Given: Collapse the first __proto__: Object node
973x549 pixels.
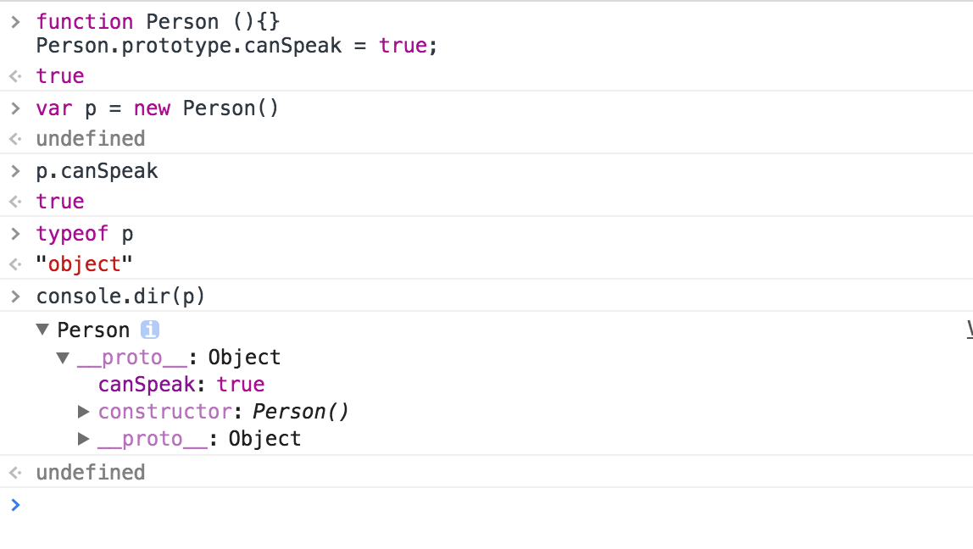Looking at the screenshot, I should tap(63, 358).
